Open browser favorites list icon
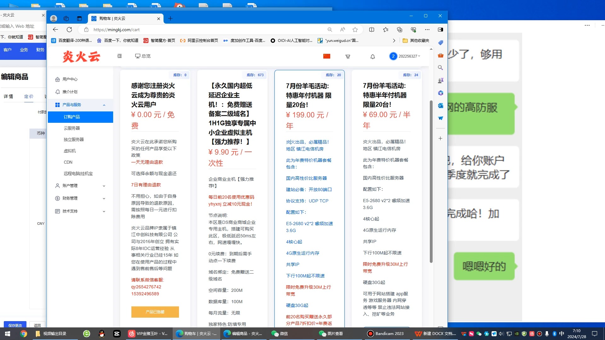605x340 pixels. point(386,30)
